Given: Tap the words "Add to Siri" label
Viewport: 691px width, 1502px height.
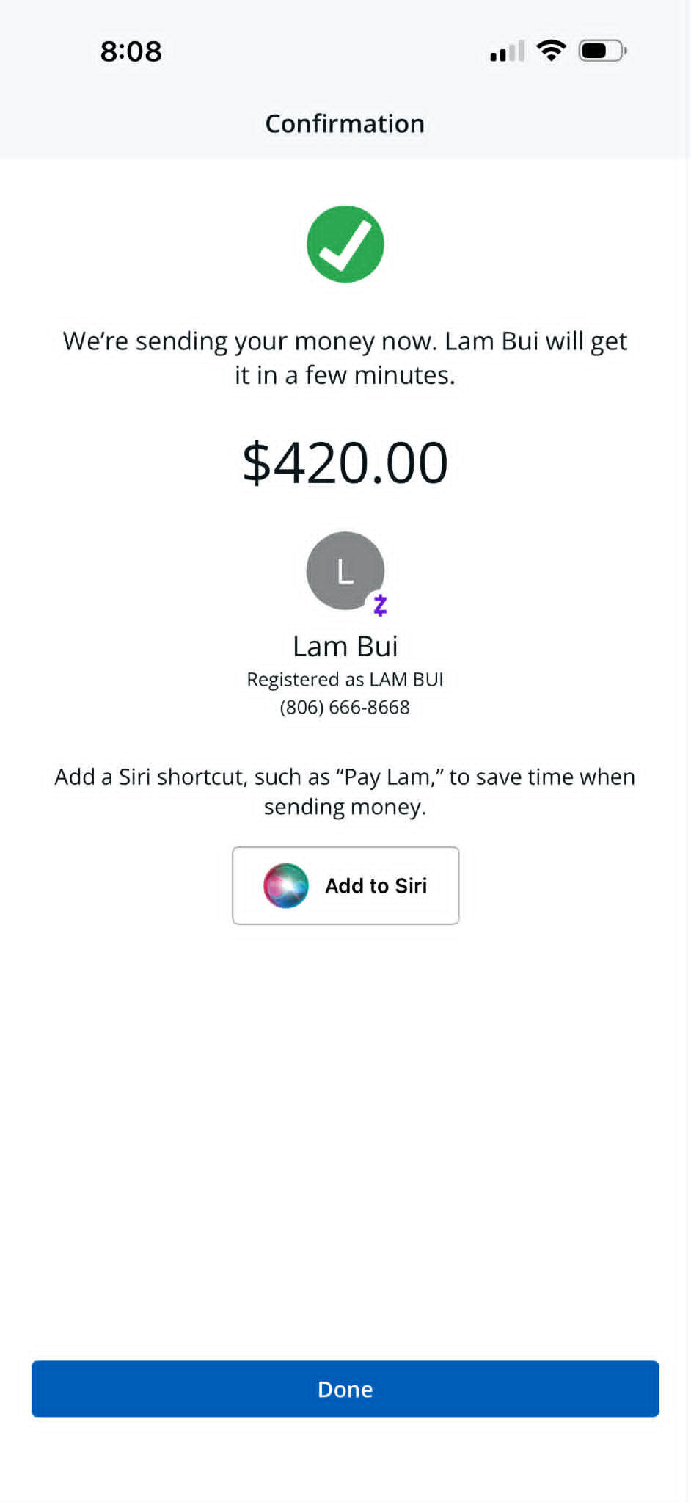Looking at the screenshot, I should coord(376,885).
